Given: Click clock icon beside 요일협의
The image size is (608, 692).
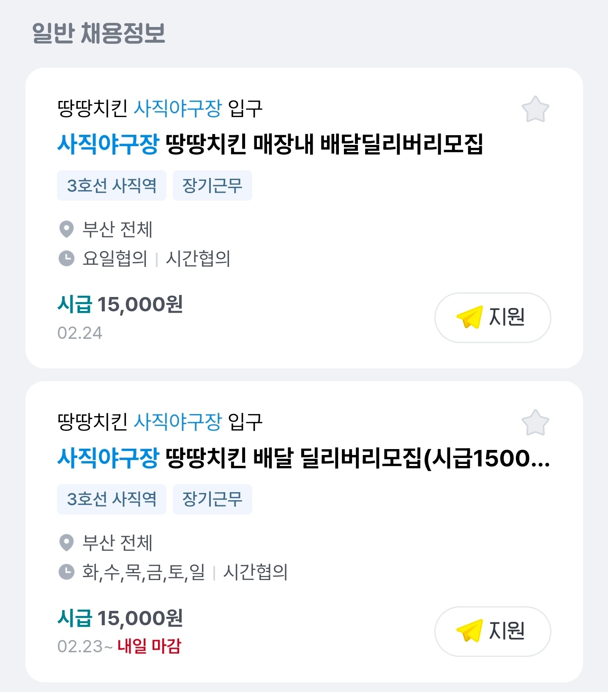Looking at the screenshot, I should 66,259.
